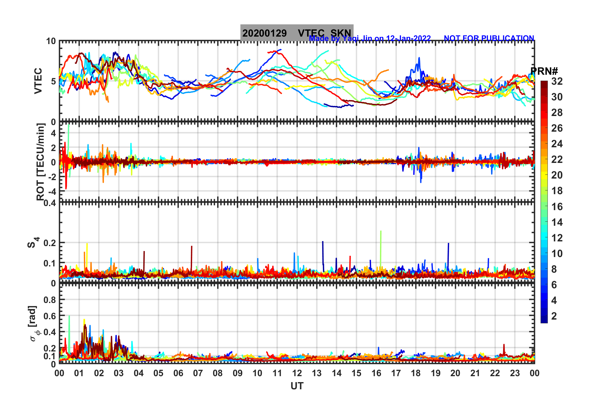Click the VTEC axis tick label 5

[x=53, y=82]
